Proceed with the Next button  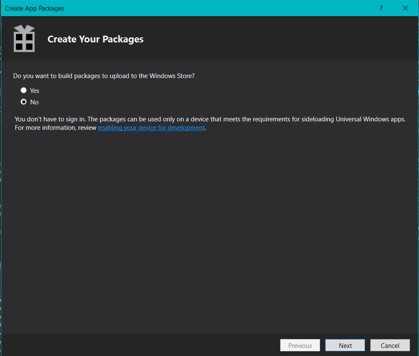coord(345,345)
